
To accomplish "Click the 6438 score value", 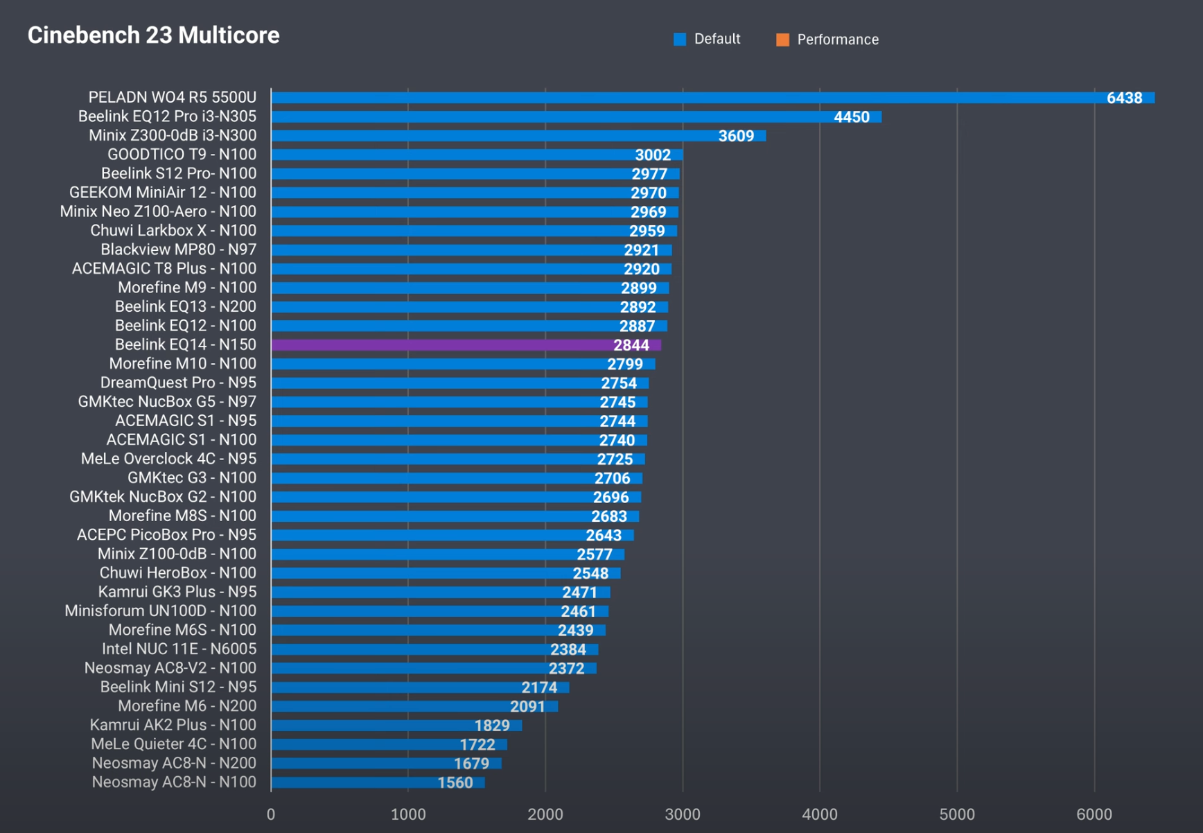I will (1124, 98).
